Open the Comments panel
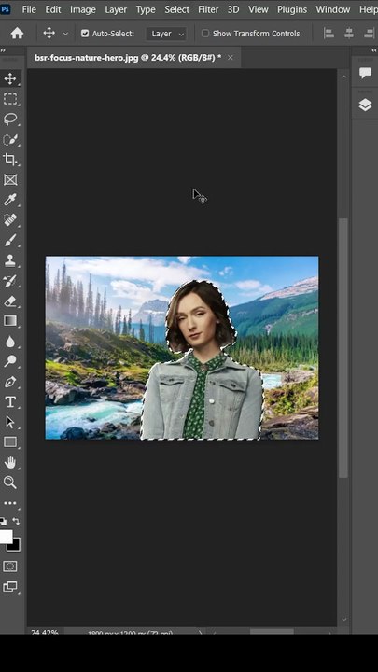Viewport: 378px width, 672px height. [365, 74]
